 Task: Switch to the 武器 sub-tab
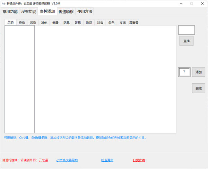(x=55, y=23)
